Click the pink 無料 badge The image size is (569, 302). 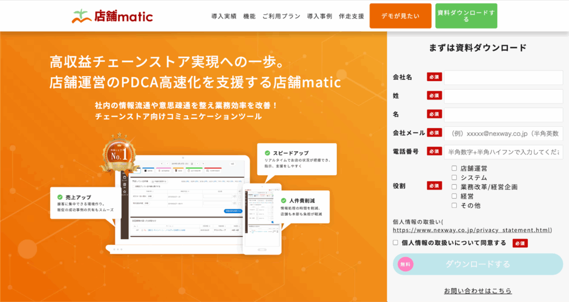click(x=405, y=264)
